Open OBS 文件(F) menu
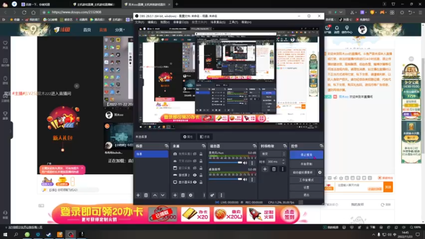Image resolution: width=425 pixels, height=239 pixels. tap(140, 22)
